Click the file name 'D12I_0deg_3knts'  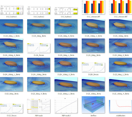tap(12, 94)
